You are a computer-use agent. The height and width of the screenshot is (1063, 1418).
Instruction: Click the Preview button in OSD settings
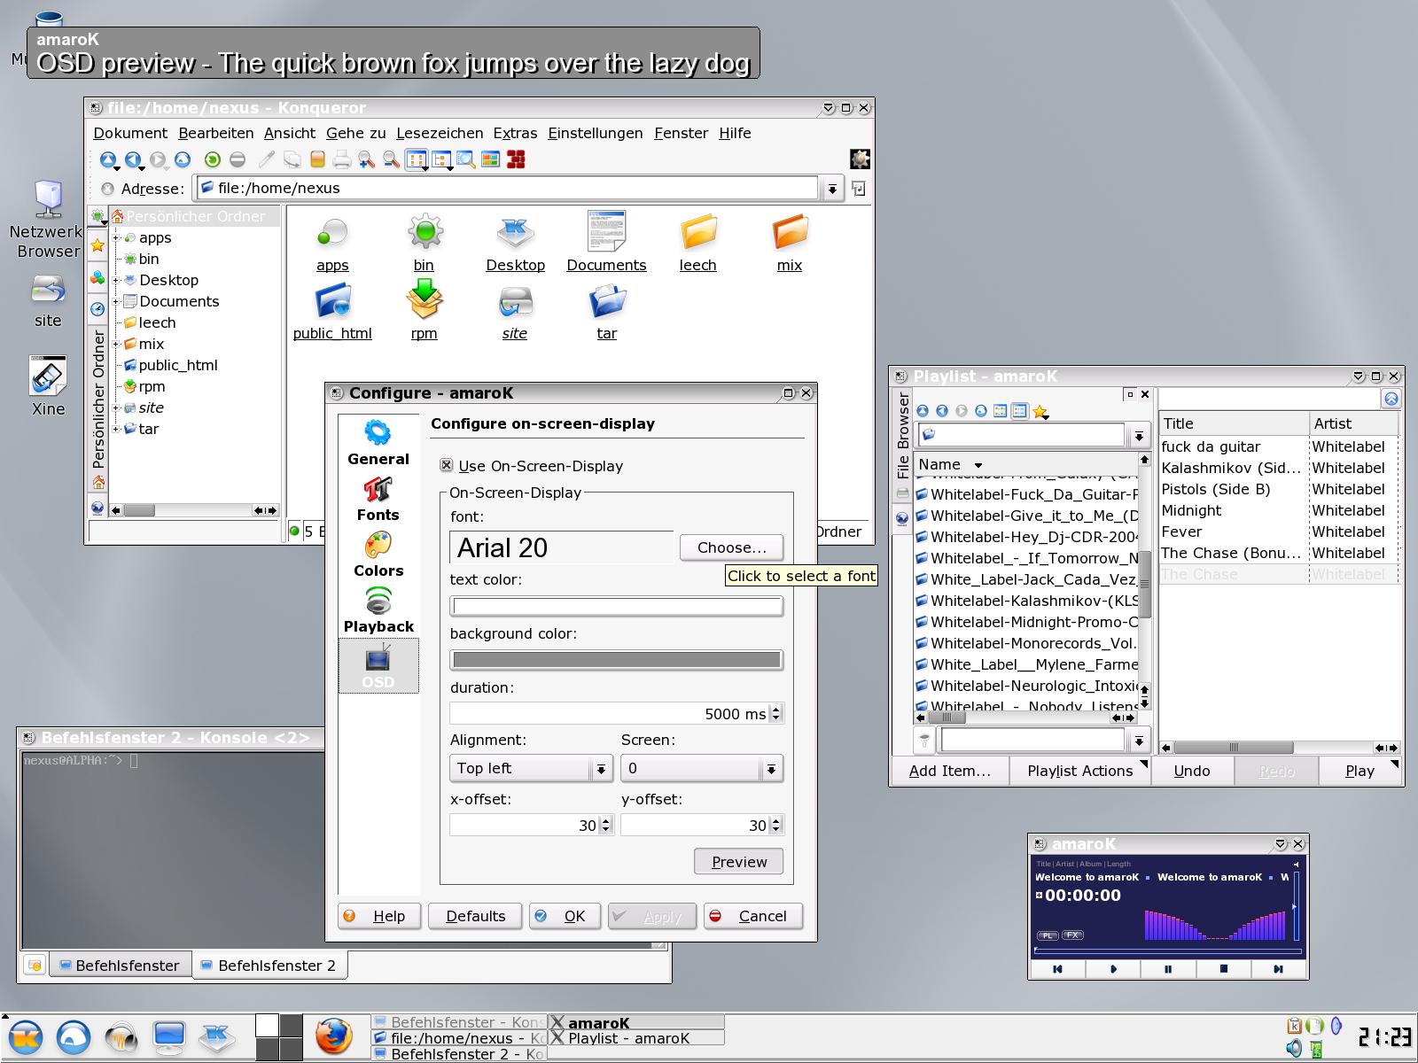click(739, 862)
